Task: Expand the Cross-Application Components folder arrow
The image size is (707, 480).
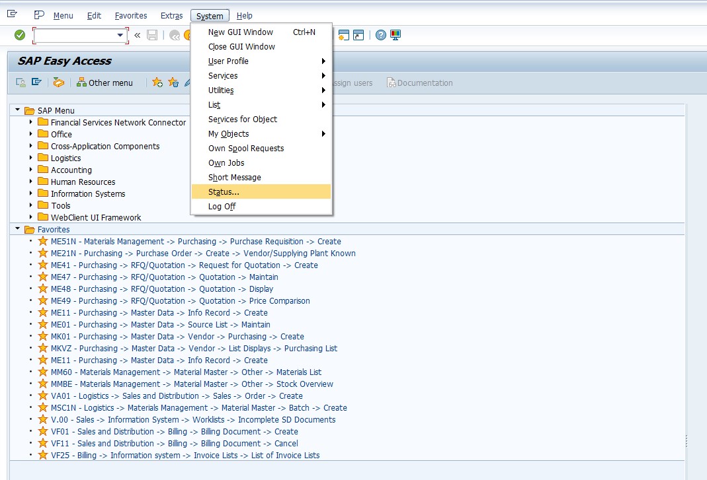Action: click(30, 145)
